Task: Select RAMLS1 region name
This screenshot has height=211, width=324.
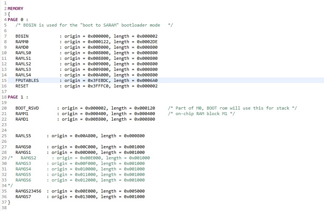Action: point(23,58)
